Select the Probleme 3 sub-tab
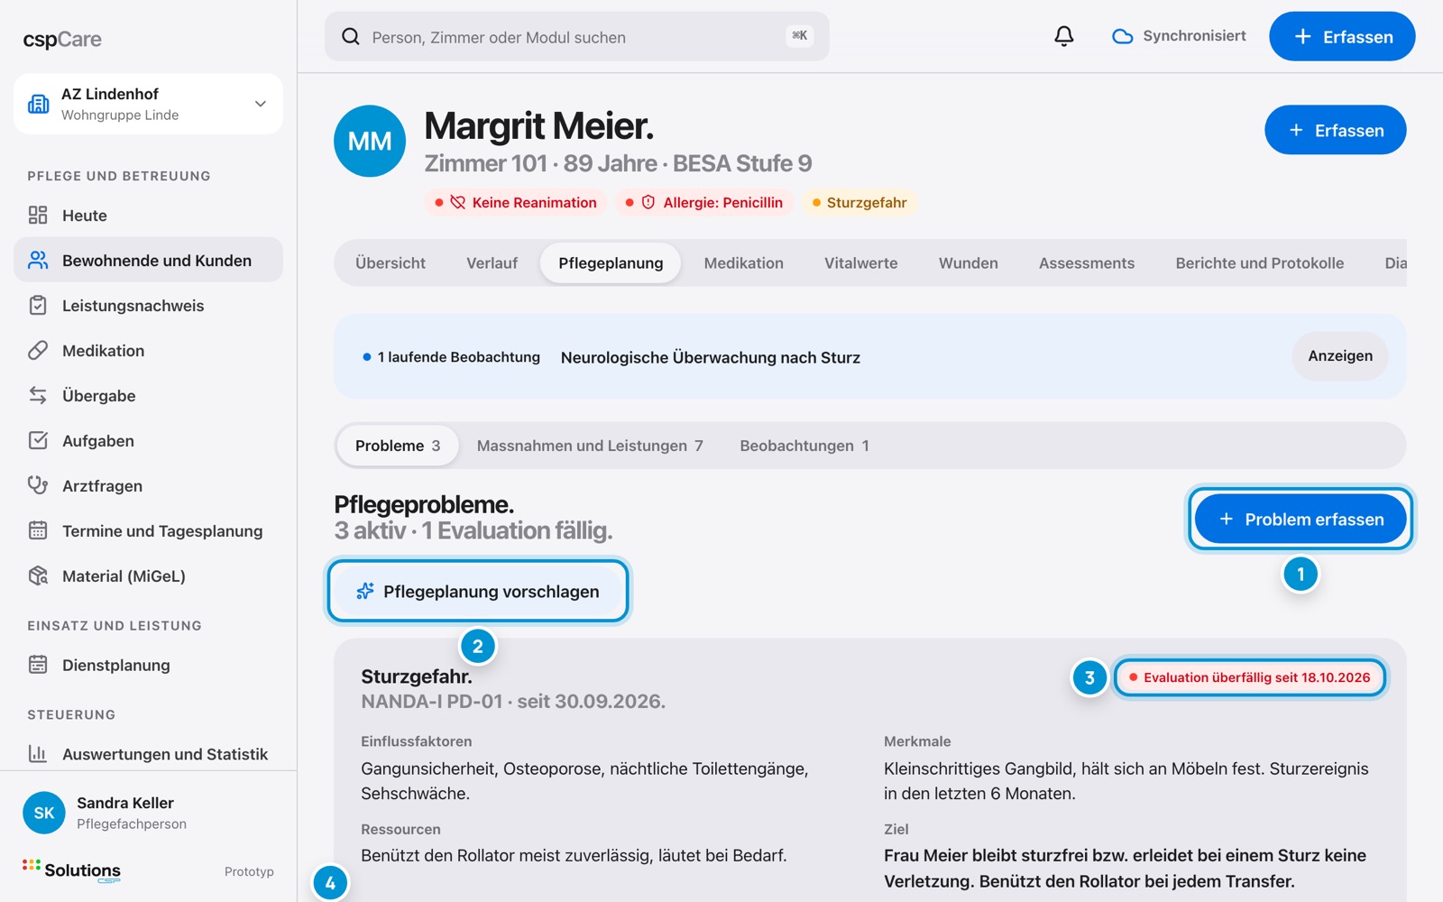1443x902 pixels. point(398,446)
